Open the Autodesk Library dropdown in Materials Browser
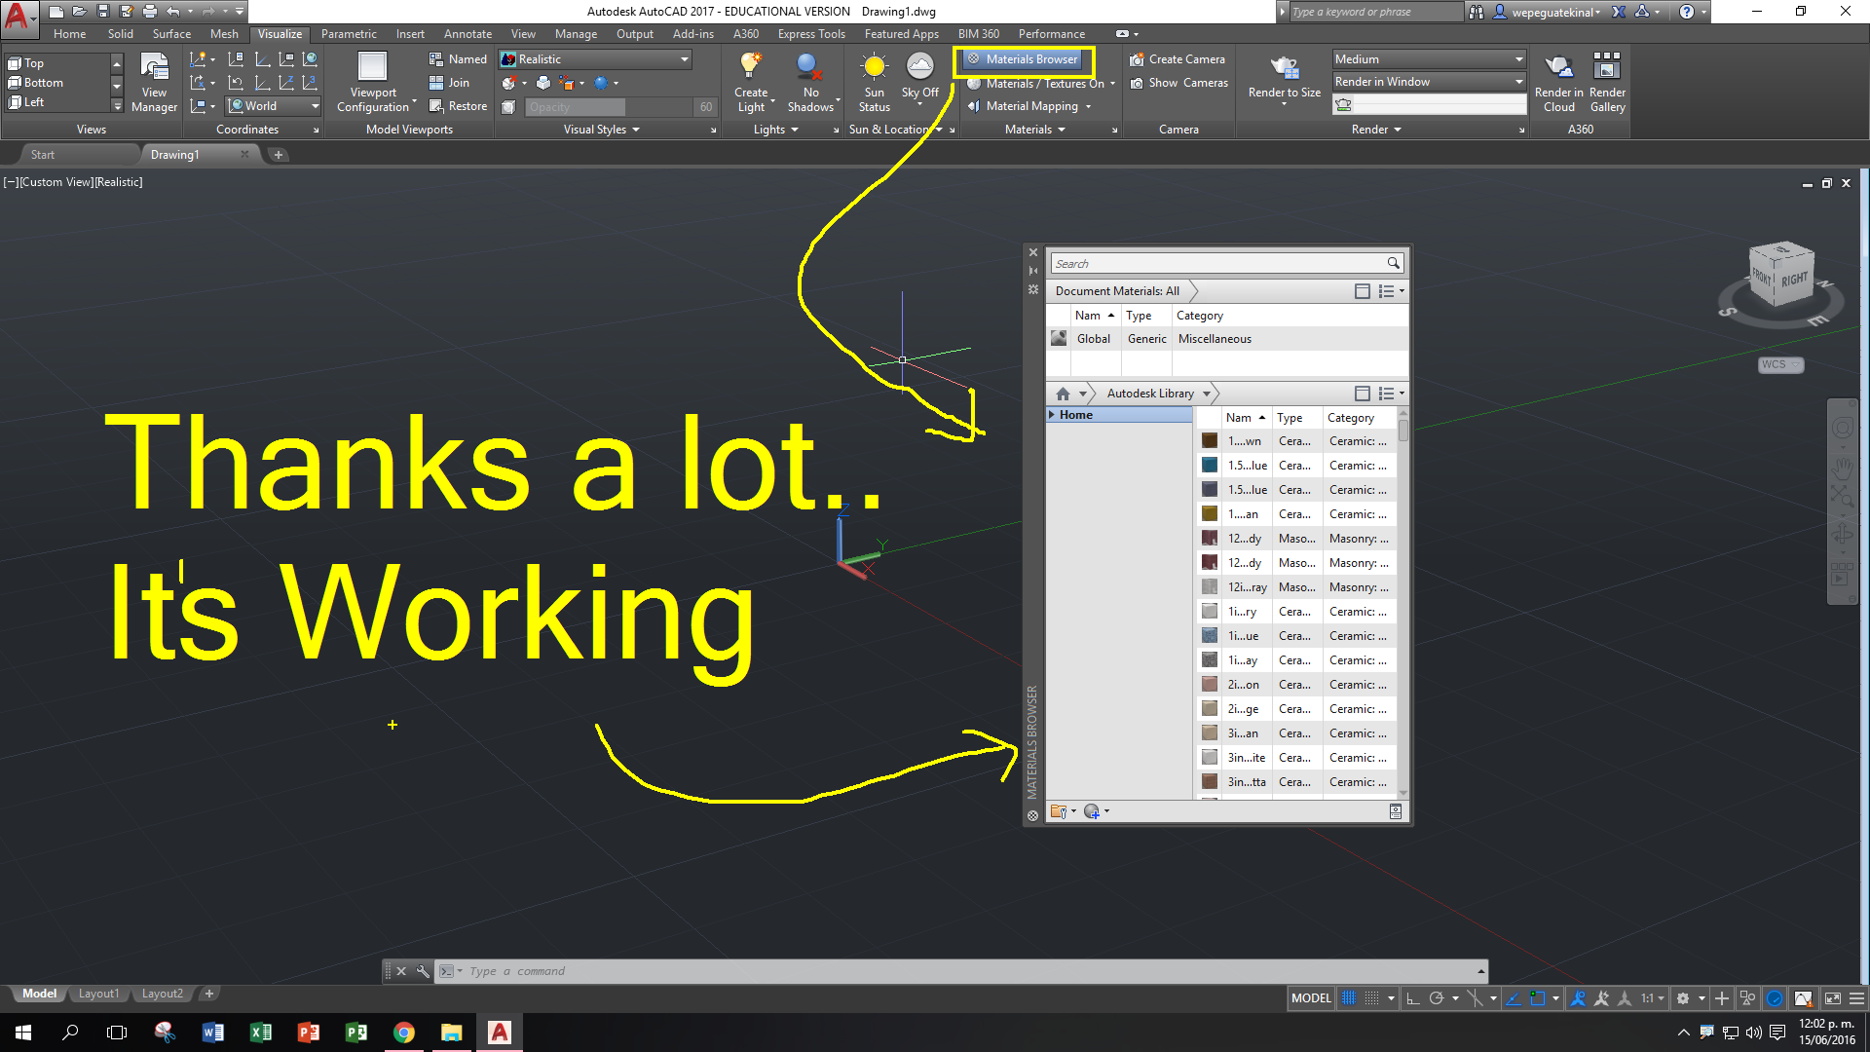1870x1052 pixels. pos(1206,394)
